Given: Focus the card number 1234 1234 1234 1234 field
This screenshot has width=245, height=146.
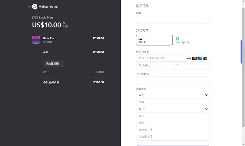Looking at the screenshot, I should coord(173,58).
